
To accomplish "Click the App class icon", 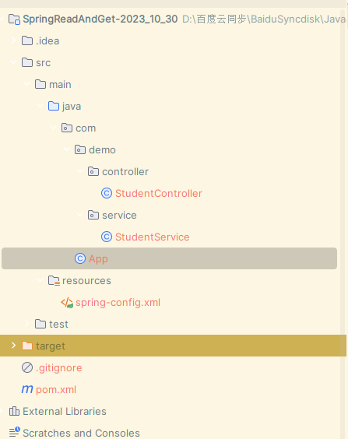I will click(x=80, y=258).
